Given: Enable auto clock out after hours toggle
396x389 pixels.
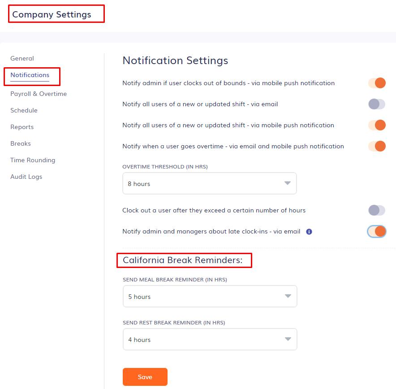Looking at the screenshot, I should (377, 210).
